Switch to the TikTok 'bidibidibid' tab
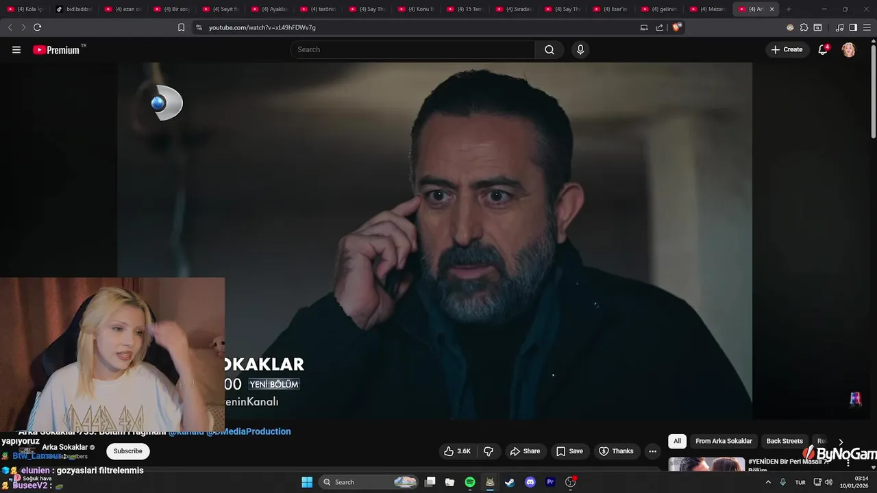This screenshot has height=493, width=877. pyautogui.click(x=74, y=9)
